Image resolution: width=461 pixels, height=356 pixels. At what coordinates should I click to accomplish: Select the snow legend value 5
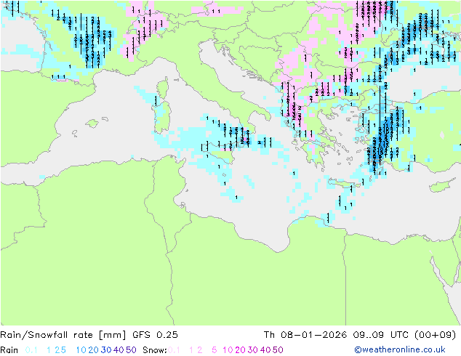pos(215,350)
